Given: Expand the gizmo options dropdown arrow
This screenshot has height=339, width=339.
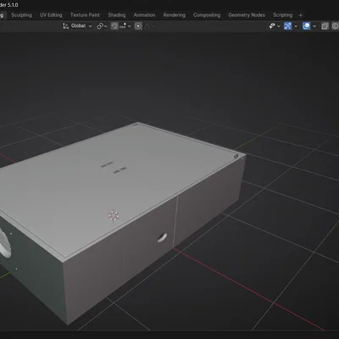Looking at the screenshot, I should click(296, 26).
